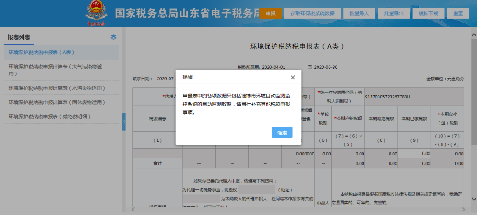The width and height of the screenshot is (477, 215).
Task: Click 获取环保税系统数据 button
Action: click(x=312, y=13)
